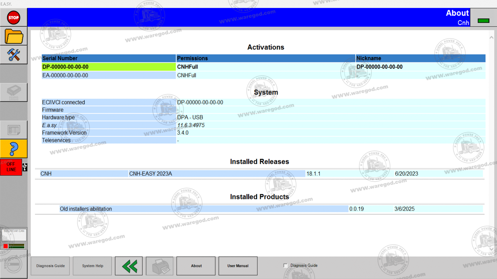Screen dimensions: 497x279
Task: Open the User Manual
Action: pyautogui.click(x=238, y=266)
